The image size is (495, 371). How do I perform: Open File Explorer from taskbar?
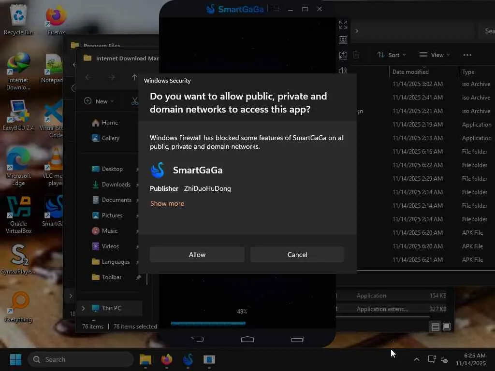(x=145, y=359)
